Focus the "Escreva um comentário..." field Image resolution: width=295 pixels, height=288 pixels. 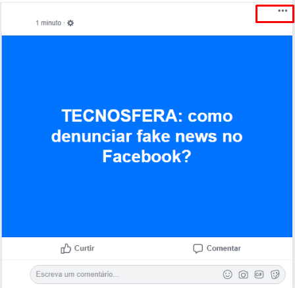(157, 274)
